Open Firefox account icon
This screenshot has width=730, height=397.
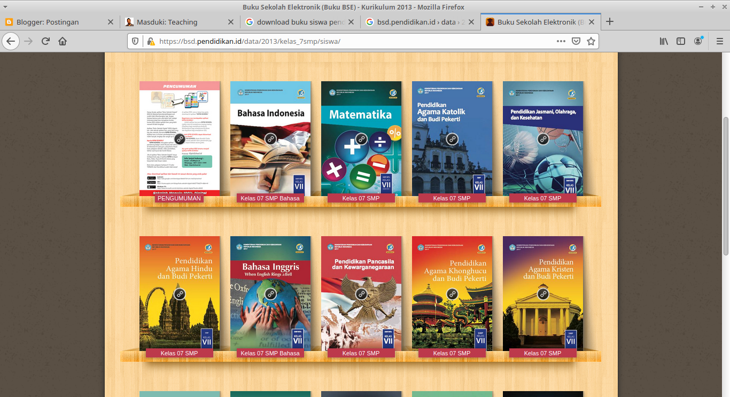click(698, 41)
